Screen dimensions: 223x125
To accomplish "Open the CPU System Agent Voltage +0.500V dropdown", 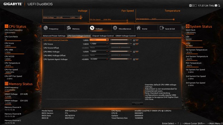I will tap(99, 59).
